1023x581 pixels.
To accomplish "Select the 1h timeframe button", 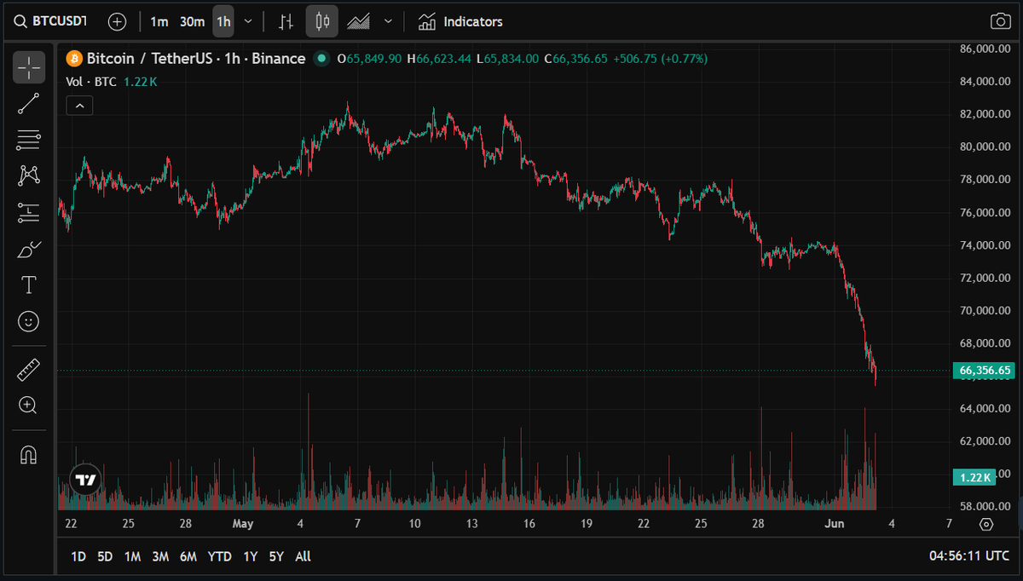I will point(223,21).
